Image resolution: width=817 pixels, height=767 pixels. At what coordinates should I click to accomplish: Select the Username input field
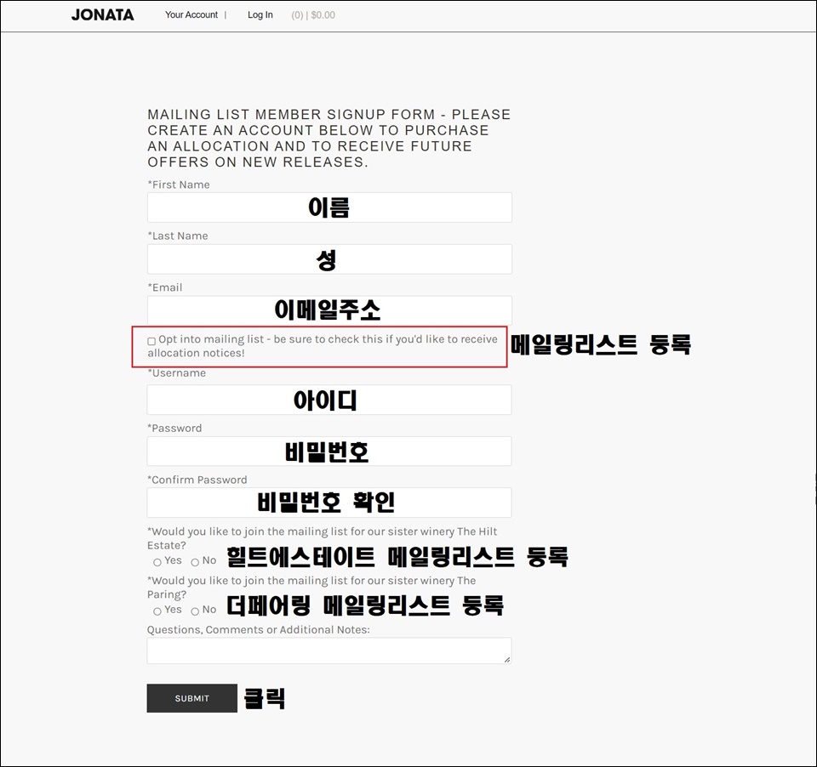[x=329, y=400]
